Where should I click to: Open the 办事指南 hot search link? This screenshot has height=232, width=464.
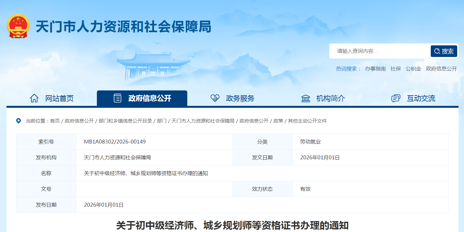pyautogui.click(x=376, y=69)
